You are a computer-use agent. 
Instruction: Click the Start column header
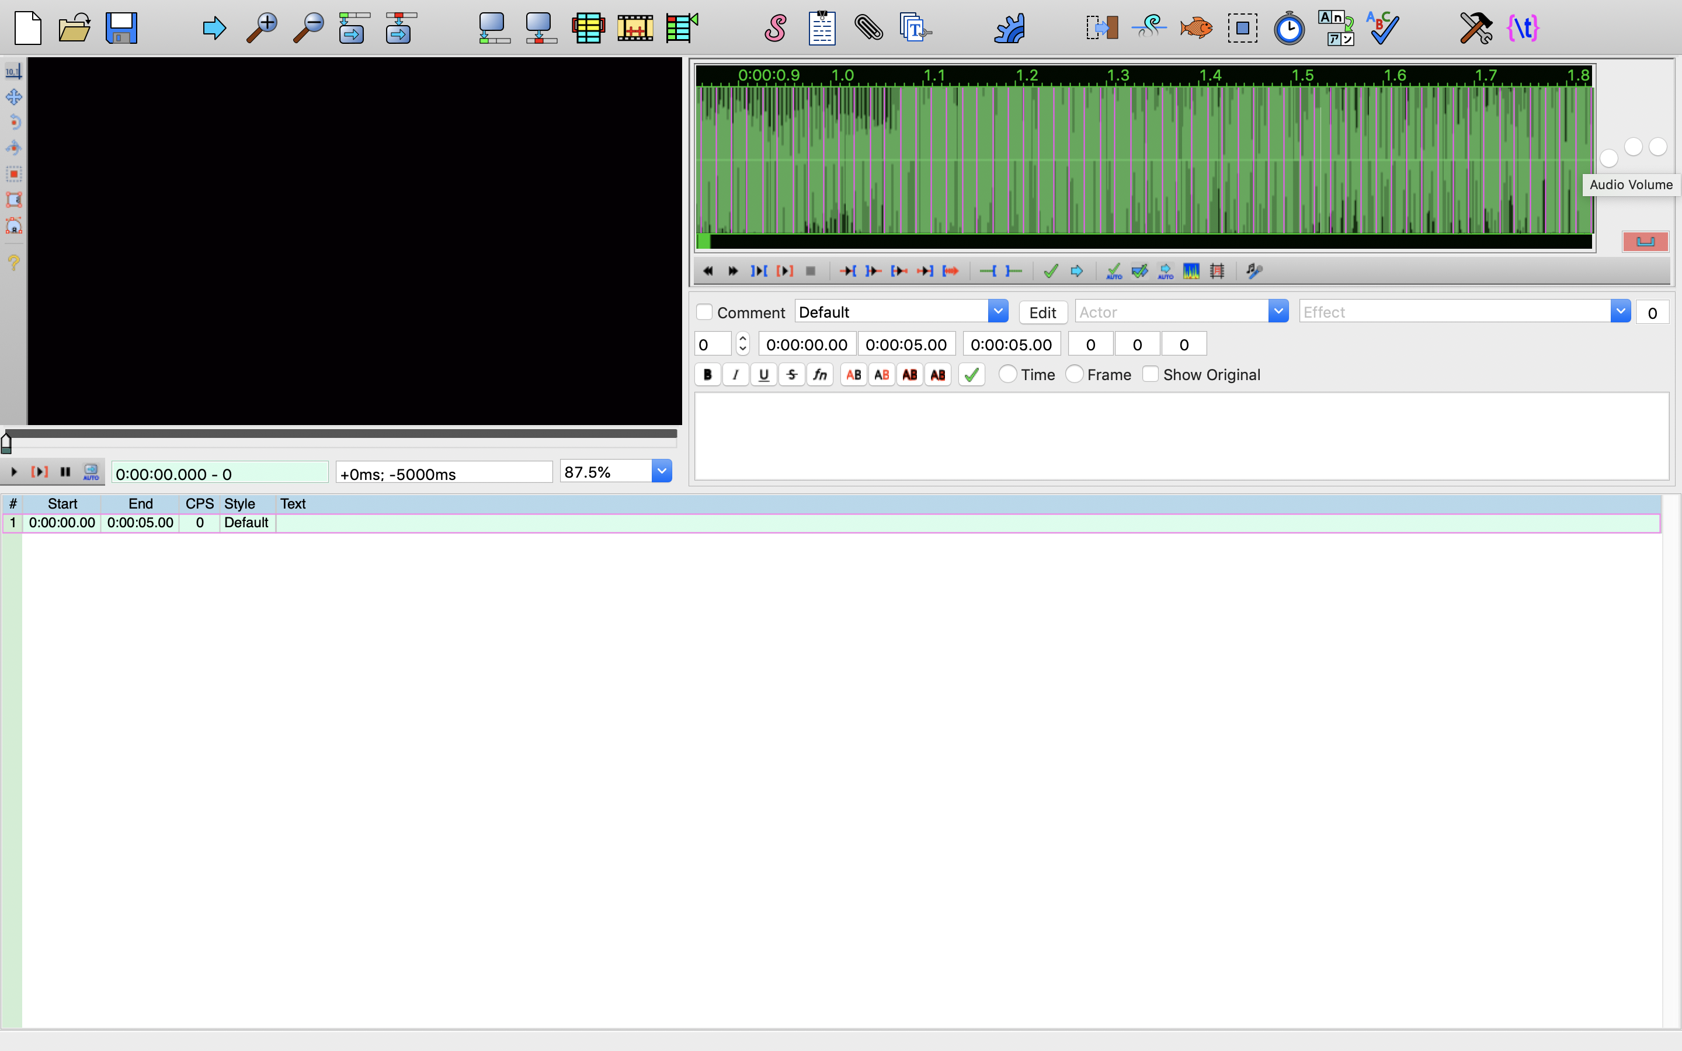pos(62,504)
